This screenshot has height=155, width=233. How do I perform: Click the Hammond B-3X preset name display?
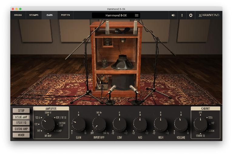[x=116, y=15]
